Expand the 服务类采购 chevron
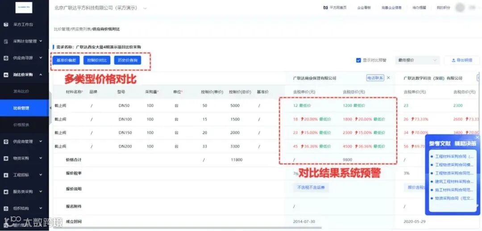 pyautogui.click(x=41, y=191)
